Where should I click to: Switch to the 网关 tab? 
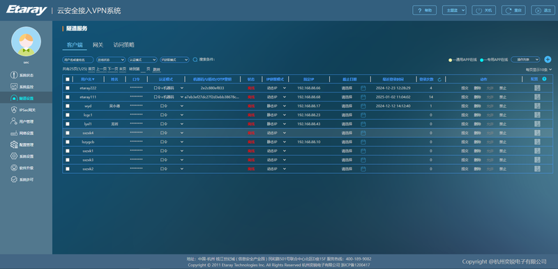point(98,45)
